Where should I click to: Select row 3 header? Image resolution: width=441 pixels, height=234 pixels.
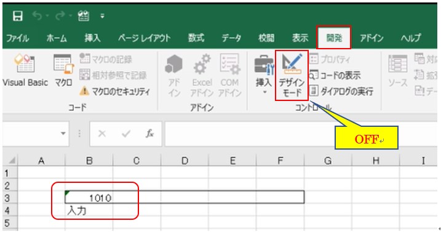[x=10, y=198]
